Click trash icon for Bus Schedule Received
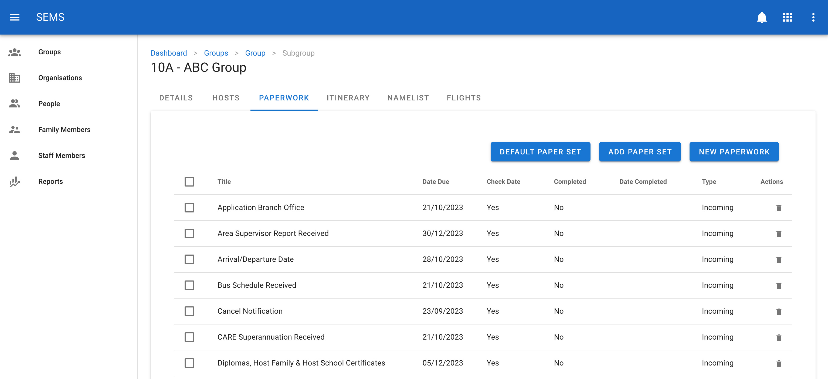 point(779,285)
